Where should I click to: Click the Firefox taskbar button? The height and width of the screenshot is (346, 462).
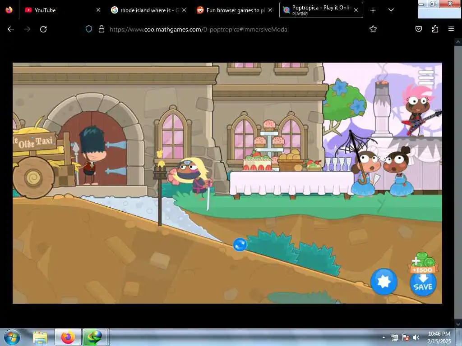point(68,337)
